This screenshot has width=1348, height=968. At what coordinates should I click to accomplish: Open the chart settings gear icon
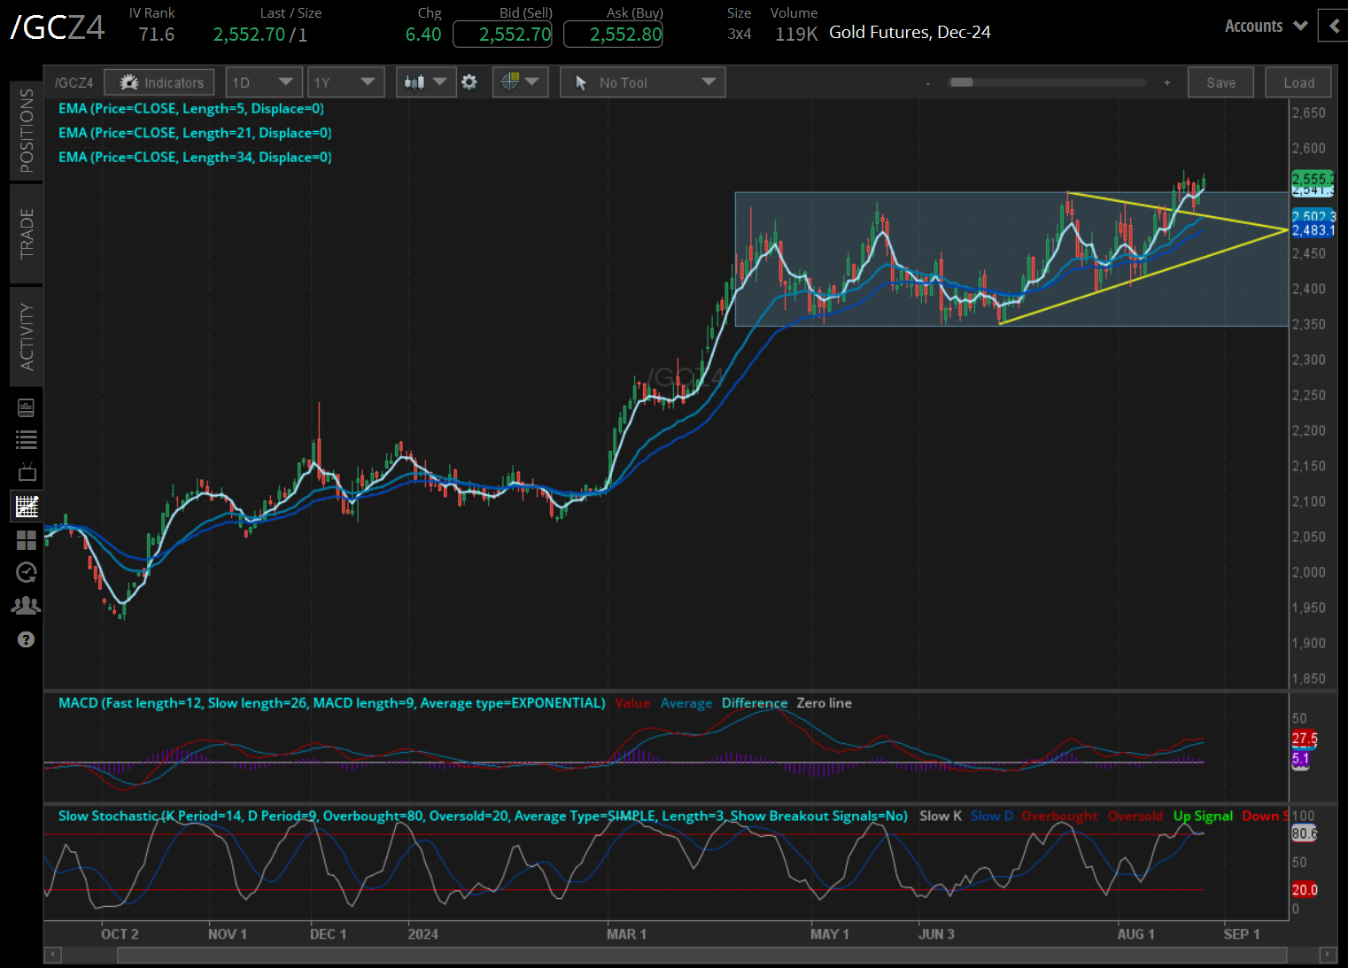[469, 82]
